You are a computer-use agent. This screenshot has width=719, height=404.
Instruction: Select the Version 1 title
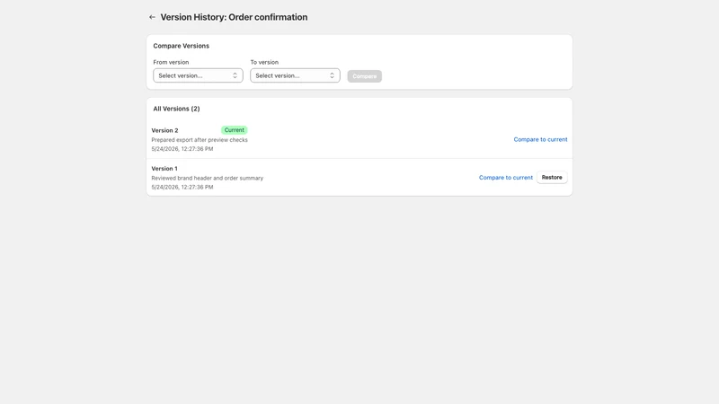pyautogui.click(x=164, y=169)
